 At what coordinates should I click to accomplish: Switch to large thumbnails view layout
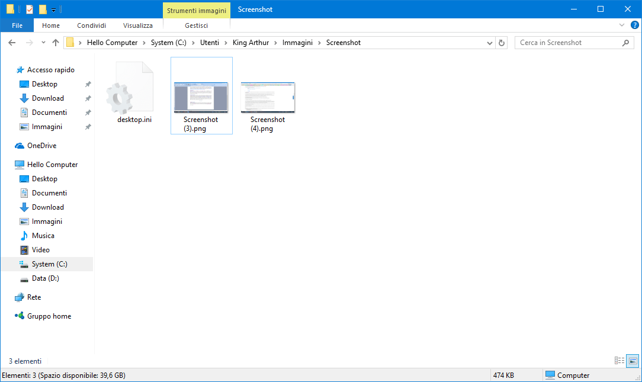pos(633,361)
